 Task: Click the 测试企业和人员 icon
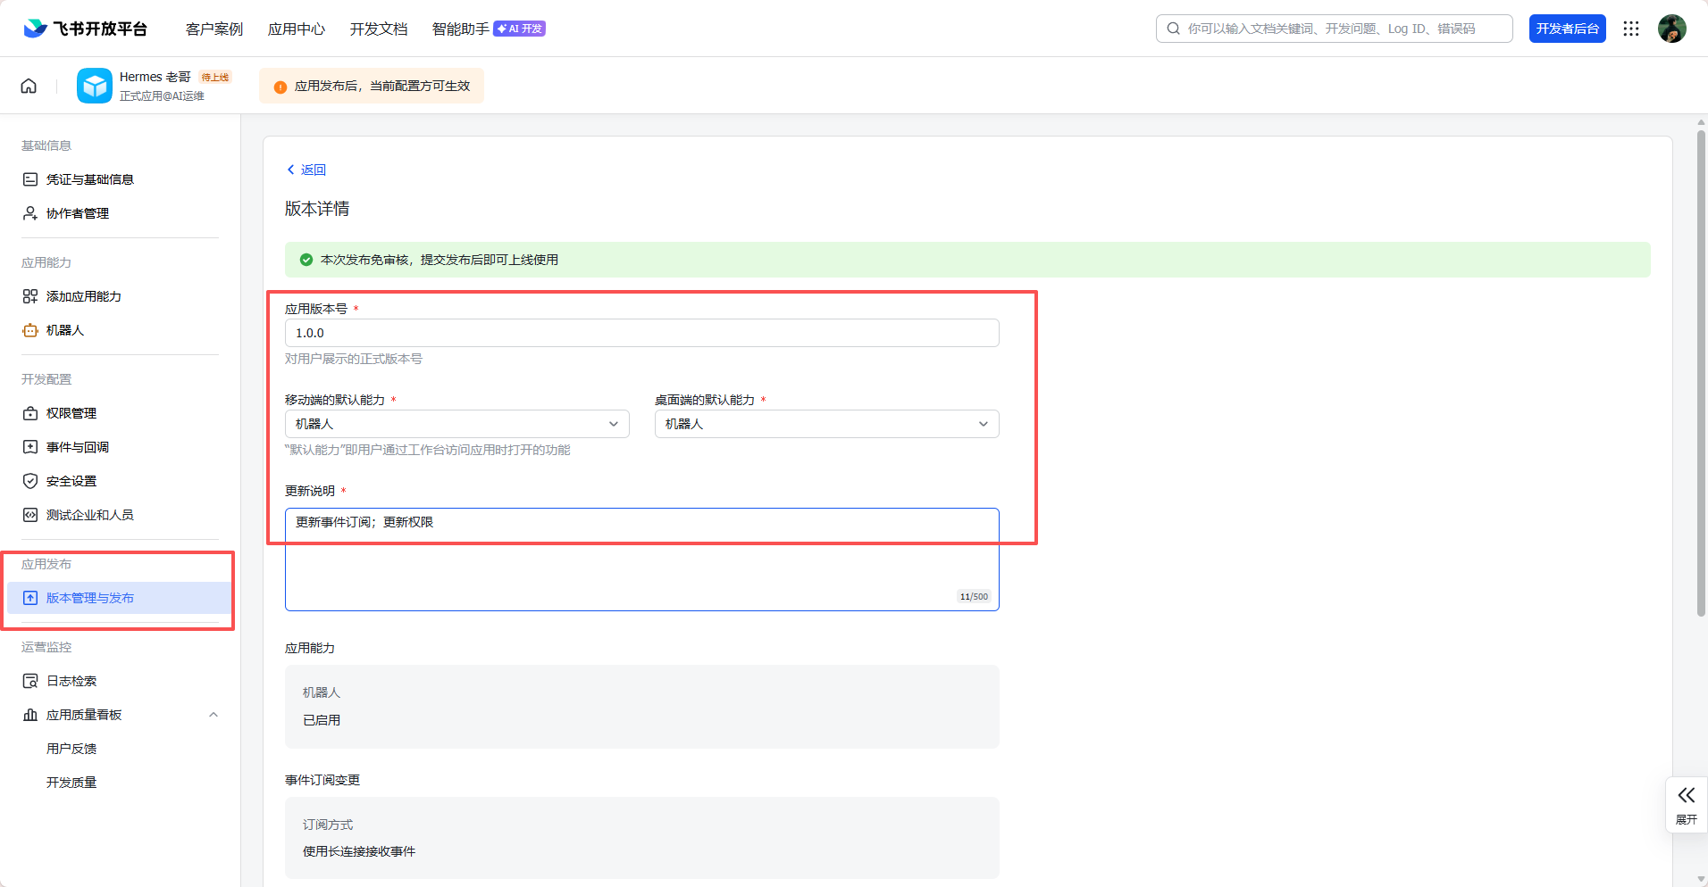point(30,515)
